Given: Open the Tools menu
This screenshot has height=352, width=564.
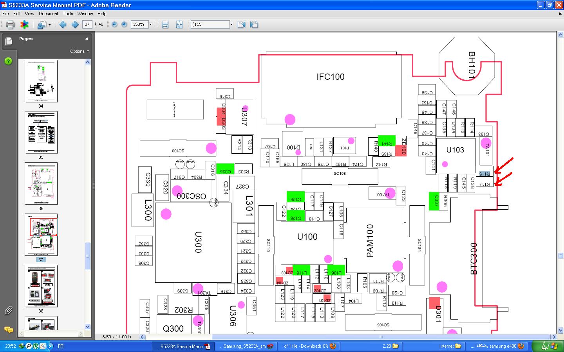Looking at the screenshot, I should [x=68, y=13].
